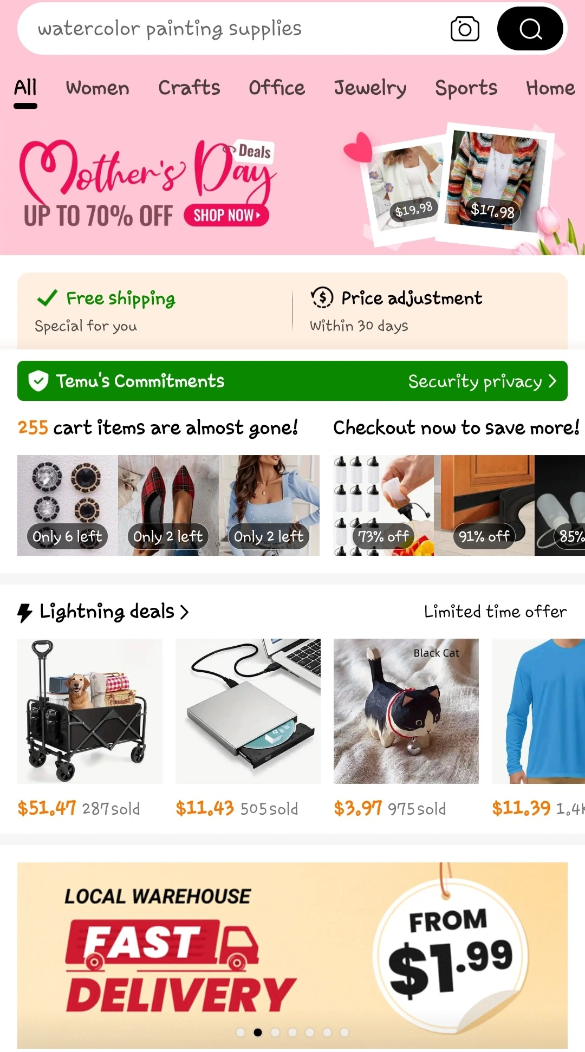
Task: Open the folding wagon cart deal
Action: tap(90, 711)
